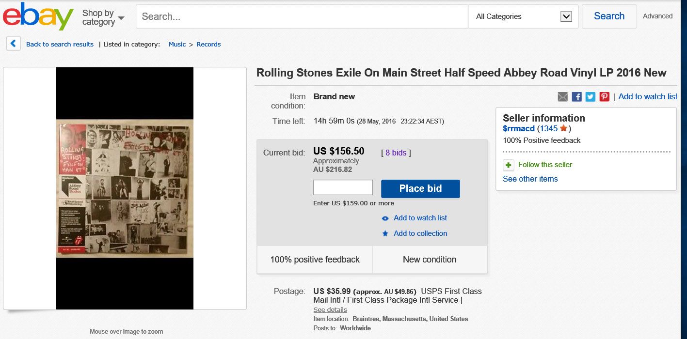
Task: Click star icon beside Add to collection
Action: [x=385, y=233]
